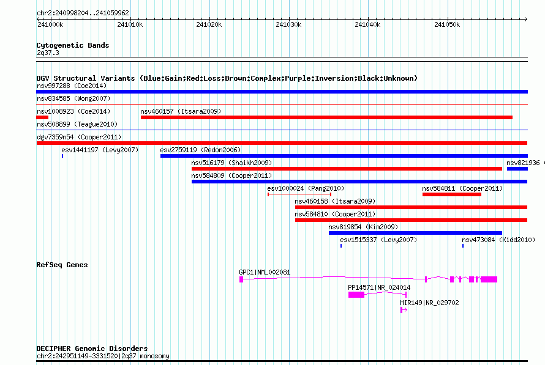
Task: Click the esv1515337 small blue marker
Action: 341,246
